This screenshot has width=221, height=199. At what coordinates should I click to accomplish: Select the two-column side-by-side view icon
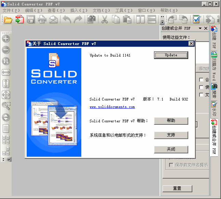tap(140, 19)
